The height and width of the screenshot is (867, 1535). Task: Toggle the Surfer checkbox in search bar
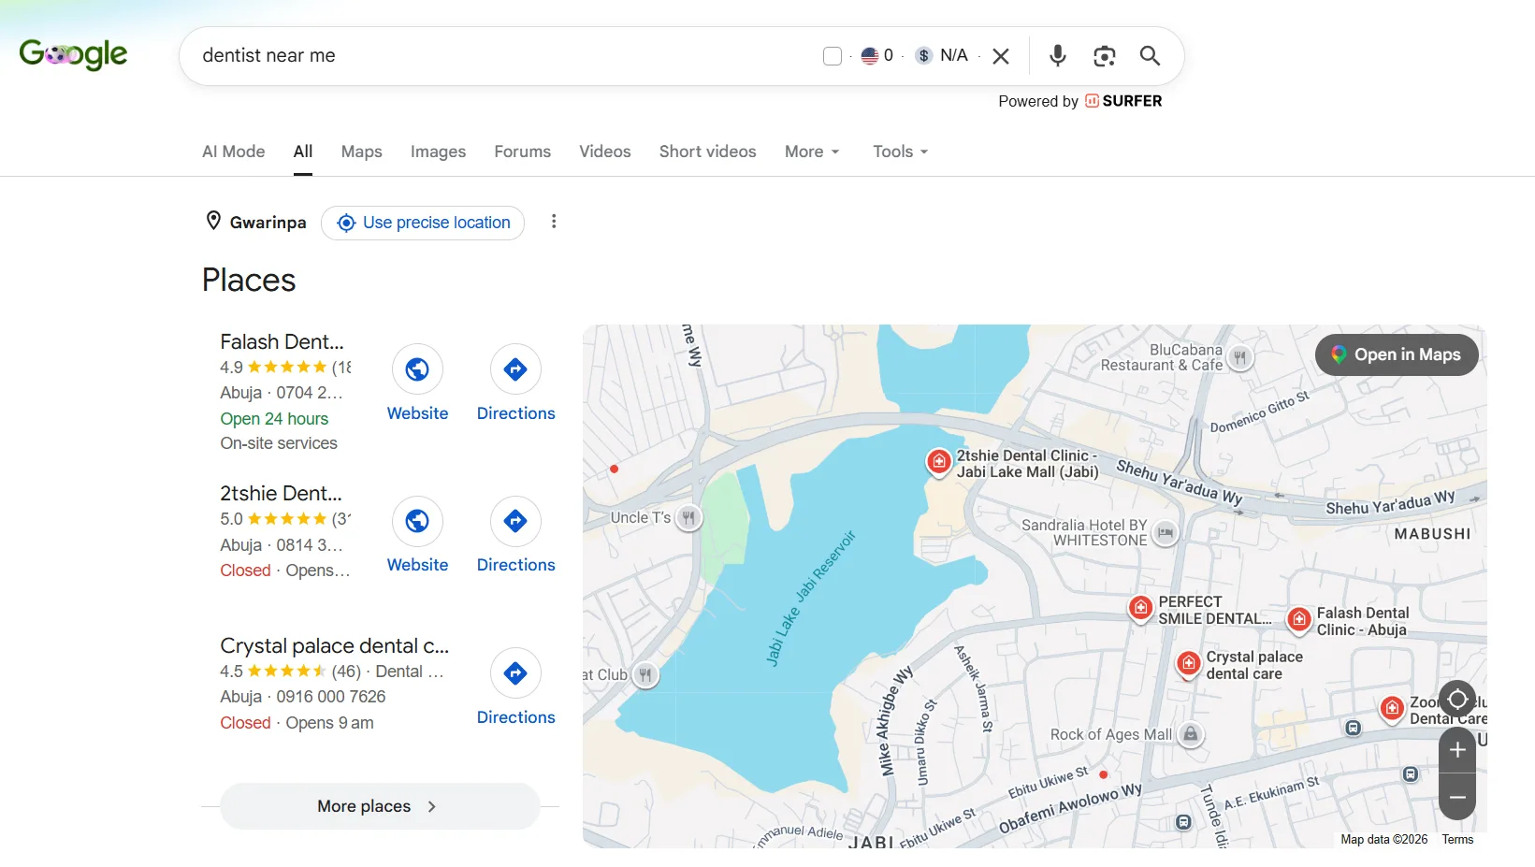click(x=833, y=56)
